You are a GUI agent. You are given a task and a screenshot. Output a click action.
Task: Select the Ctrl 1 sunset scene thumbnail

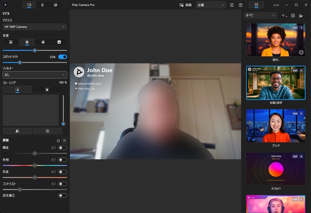coord(276,40)
